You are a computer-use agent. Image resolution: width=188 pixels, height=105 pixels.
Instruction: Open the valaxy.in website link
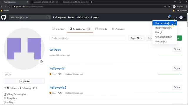11,102
